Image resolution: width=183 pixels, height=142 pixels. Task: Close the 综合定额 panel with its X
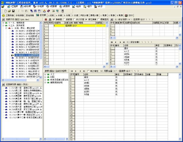click(112, 20)
